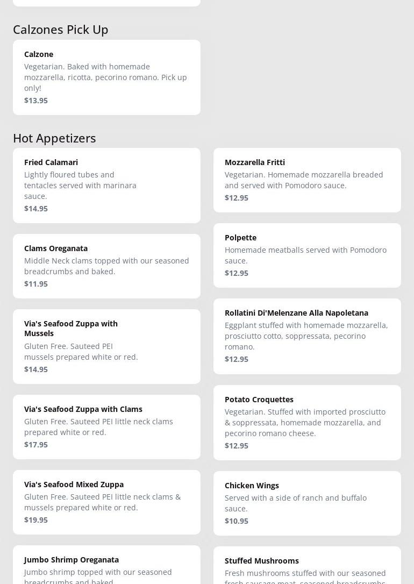Open the Potato Croquettes item
414x584 pixels.
coord(307,422)
